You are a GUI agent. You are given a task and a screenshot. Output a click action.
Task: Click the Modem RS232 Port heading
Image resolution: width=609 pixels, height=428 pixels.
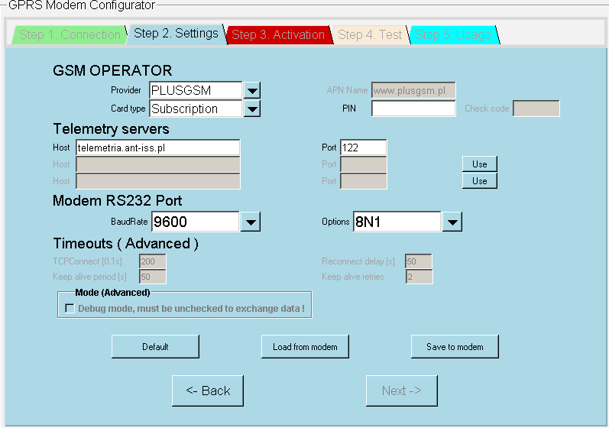[118, 201]
